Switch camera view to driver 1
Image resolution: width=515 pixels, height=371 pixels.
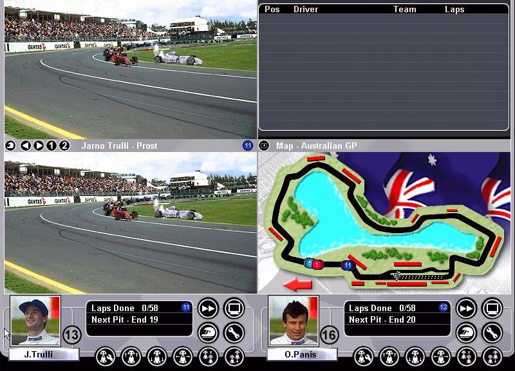pyautogui.click(x=51, y=146)
